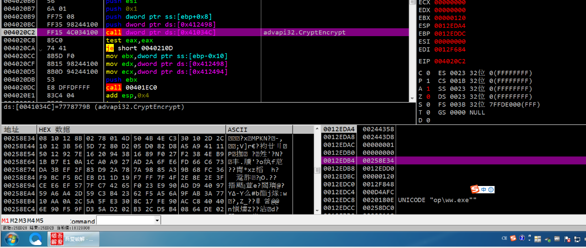
Task: Toggle the T flag value
Action: pyautogui.click(x=428, y=112)
